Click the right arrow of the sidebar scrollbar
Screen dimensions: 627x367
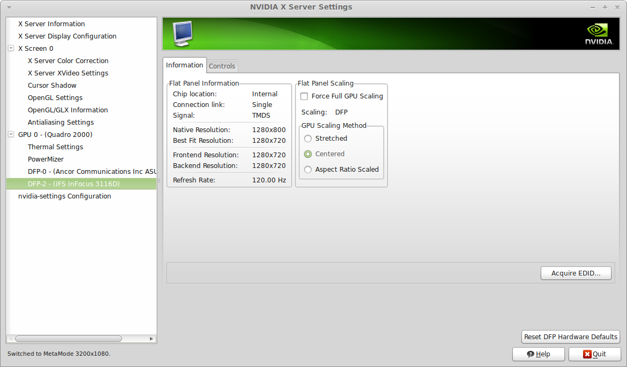pos(152,339)
